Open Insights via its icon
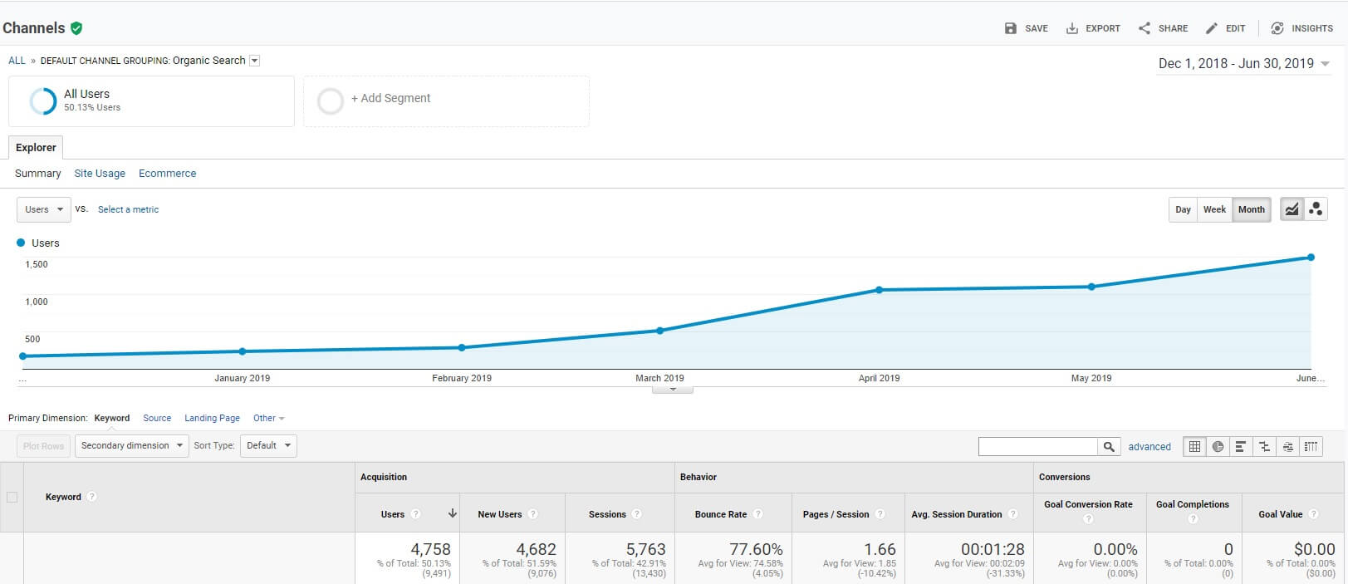1348x584 pixels. (1277, 28)
